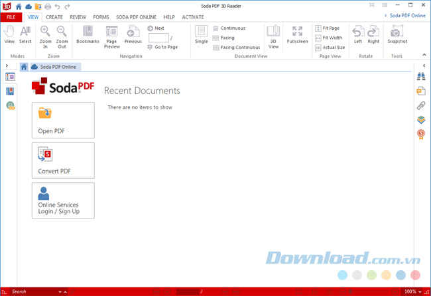Screen dimensions: 431x296
Task: Open the FILE menu
Action: tap(11, 17)
